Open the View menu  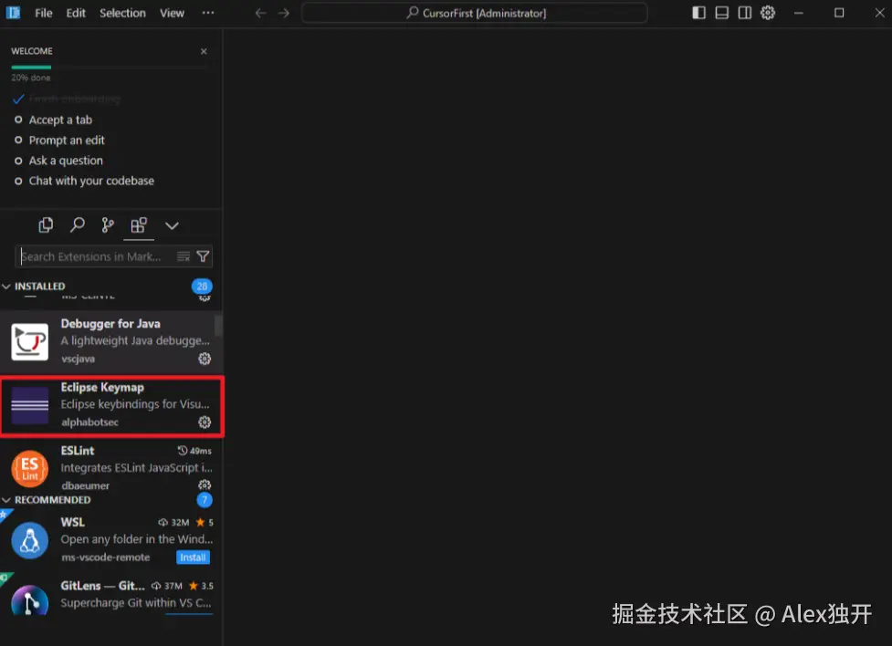(172, 13)
